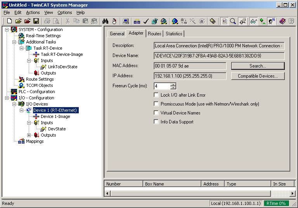Open the Options menu

pyautogui.click(x=65, y=12)
